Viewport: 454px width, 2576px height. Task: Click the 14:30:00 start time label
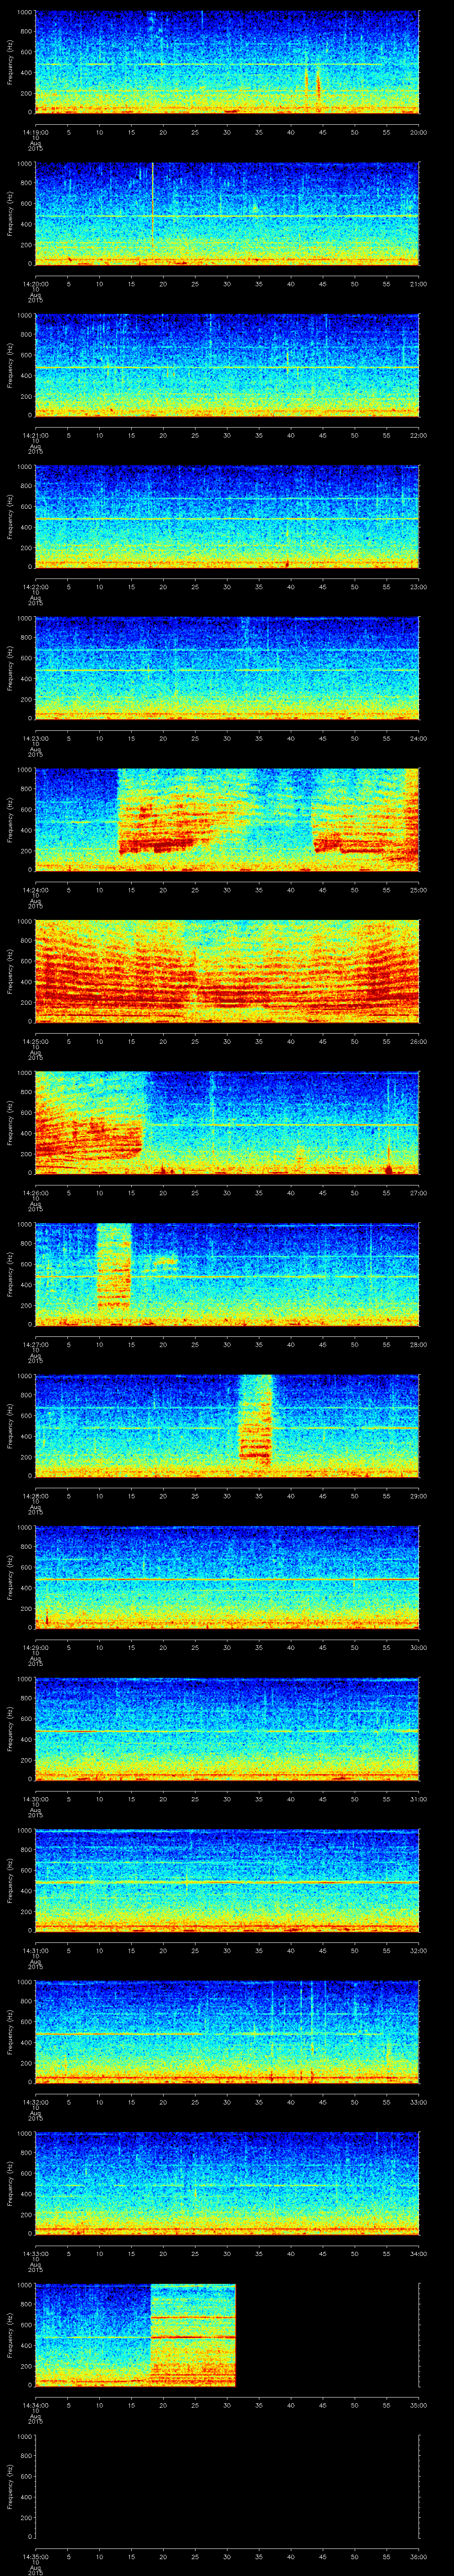[x=35, y=1799]
